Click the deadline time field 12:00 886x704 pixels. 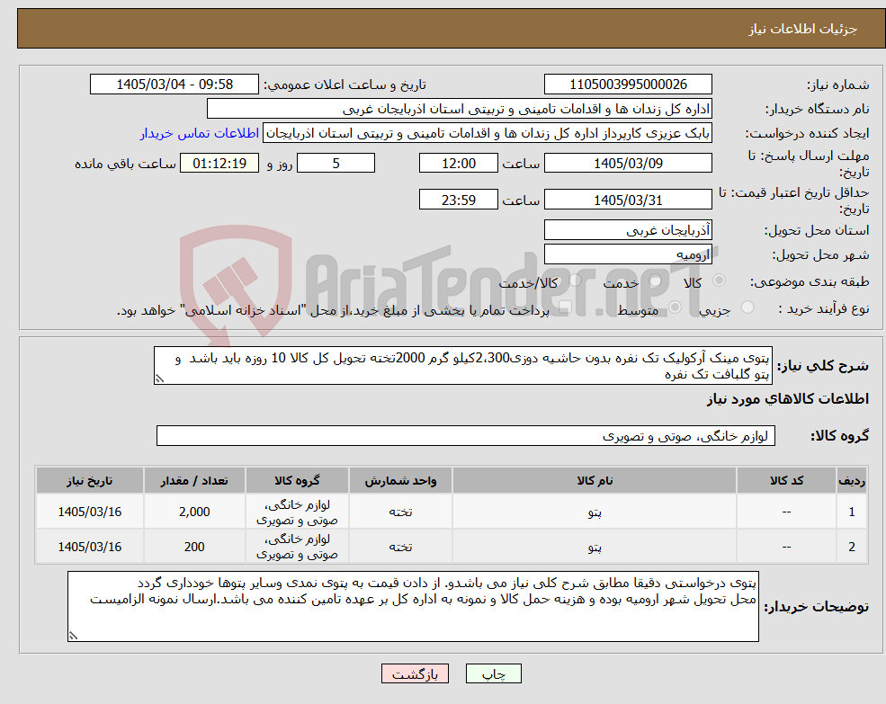point(458,164)
